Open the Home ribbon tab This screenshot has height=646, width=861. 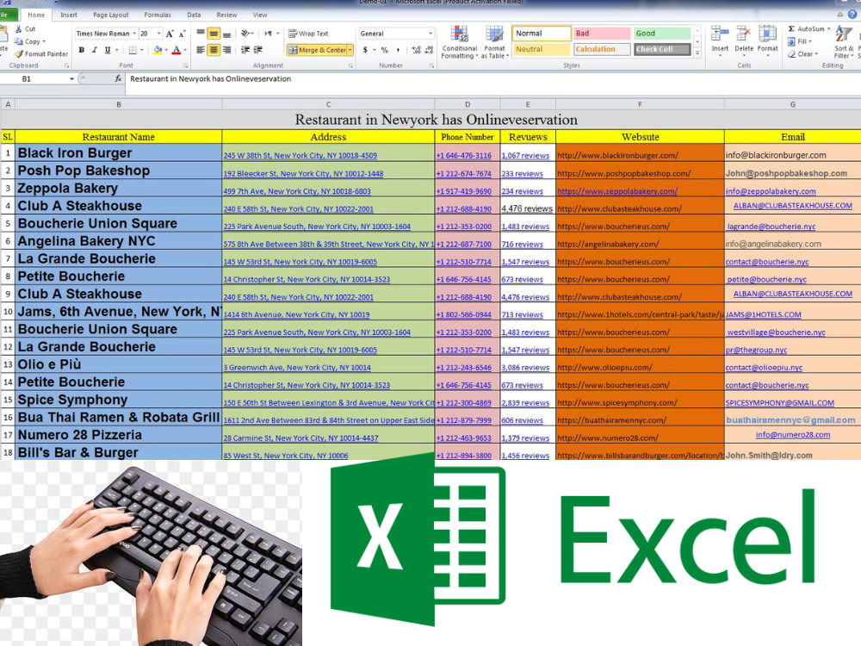36,15
